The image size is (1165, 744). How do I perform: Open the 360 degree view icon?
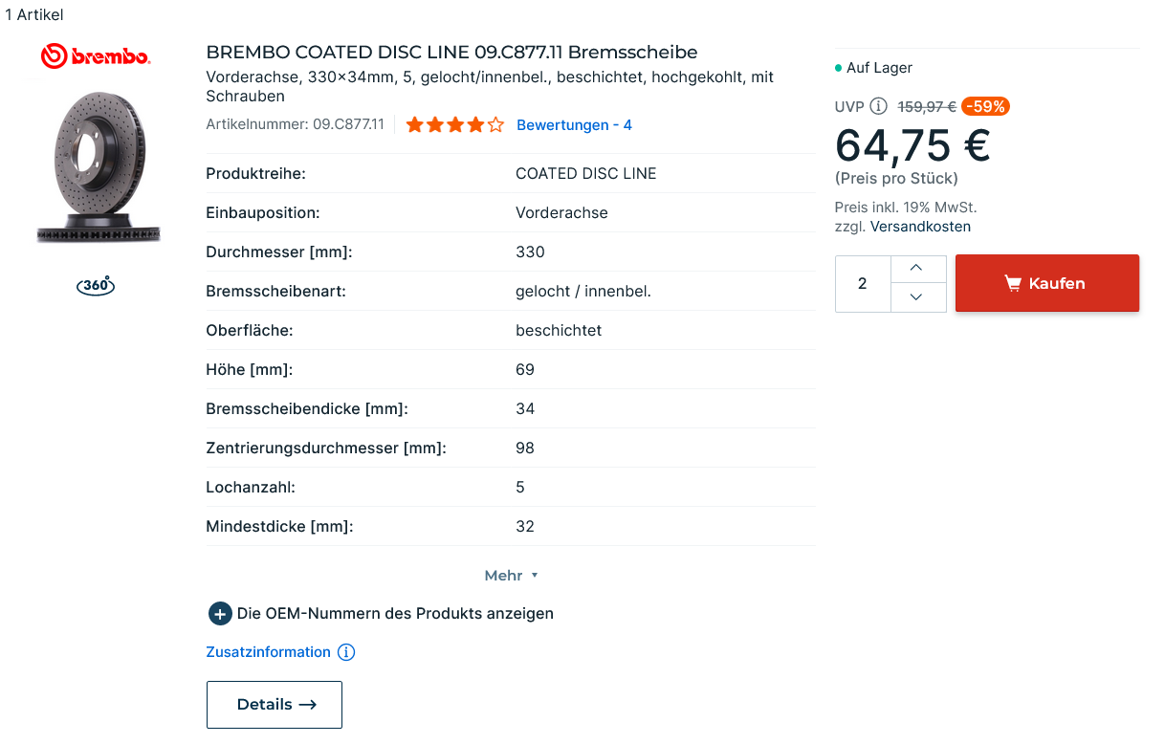pos(96,286)
